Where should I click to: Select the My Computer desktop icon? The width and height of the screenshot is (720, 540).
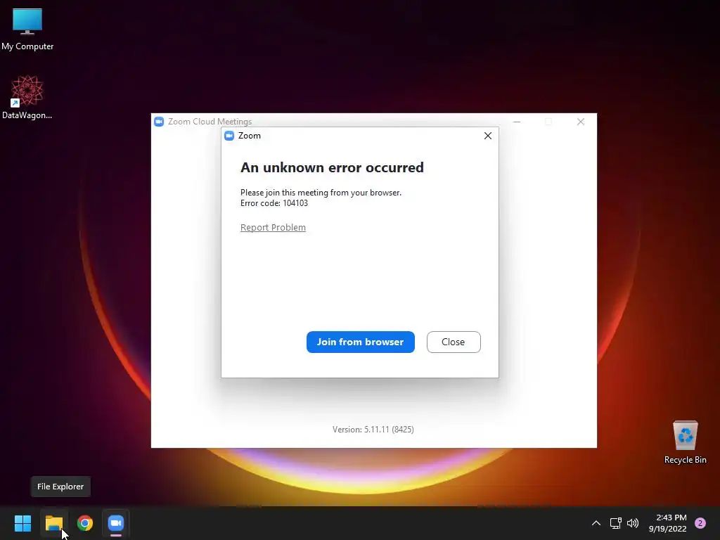pos(27,29)
